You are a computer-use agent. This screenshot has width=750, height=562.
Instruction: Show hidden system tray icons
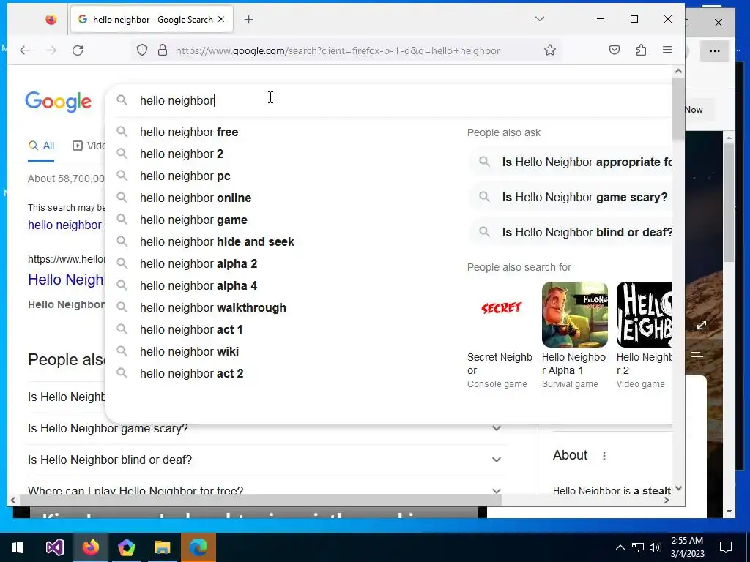(x=620, y=547)
